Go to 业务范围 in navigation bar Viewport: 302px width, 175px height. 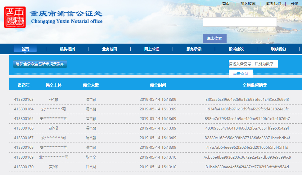click(x=109, y=49)
